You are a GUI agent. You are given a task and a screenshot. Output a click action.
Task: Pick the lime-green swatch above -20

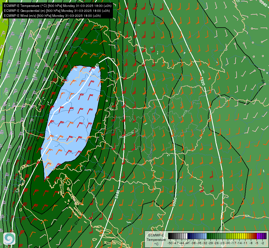tap(227, 236)
